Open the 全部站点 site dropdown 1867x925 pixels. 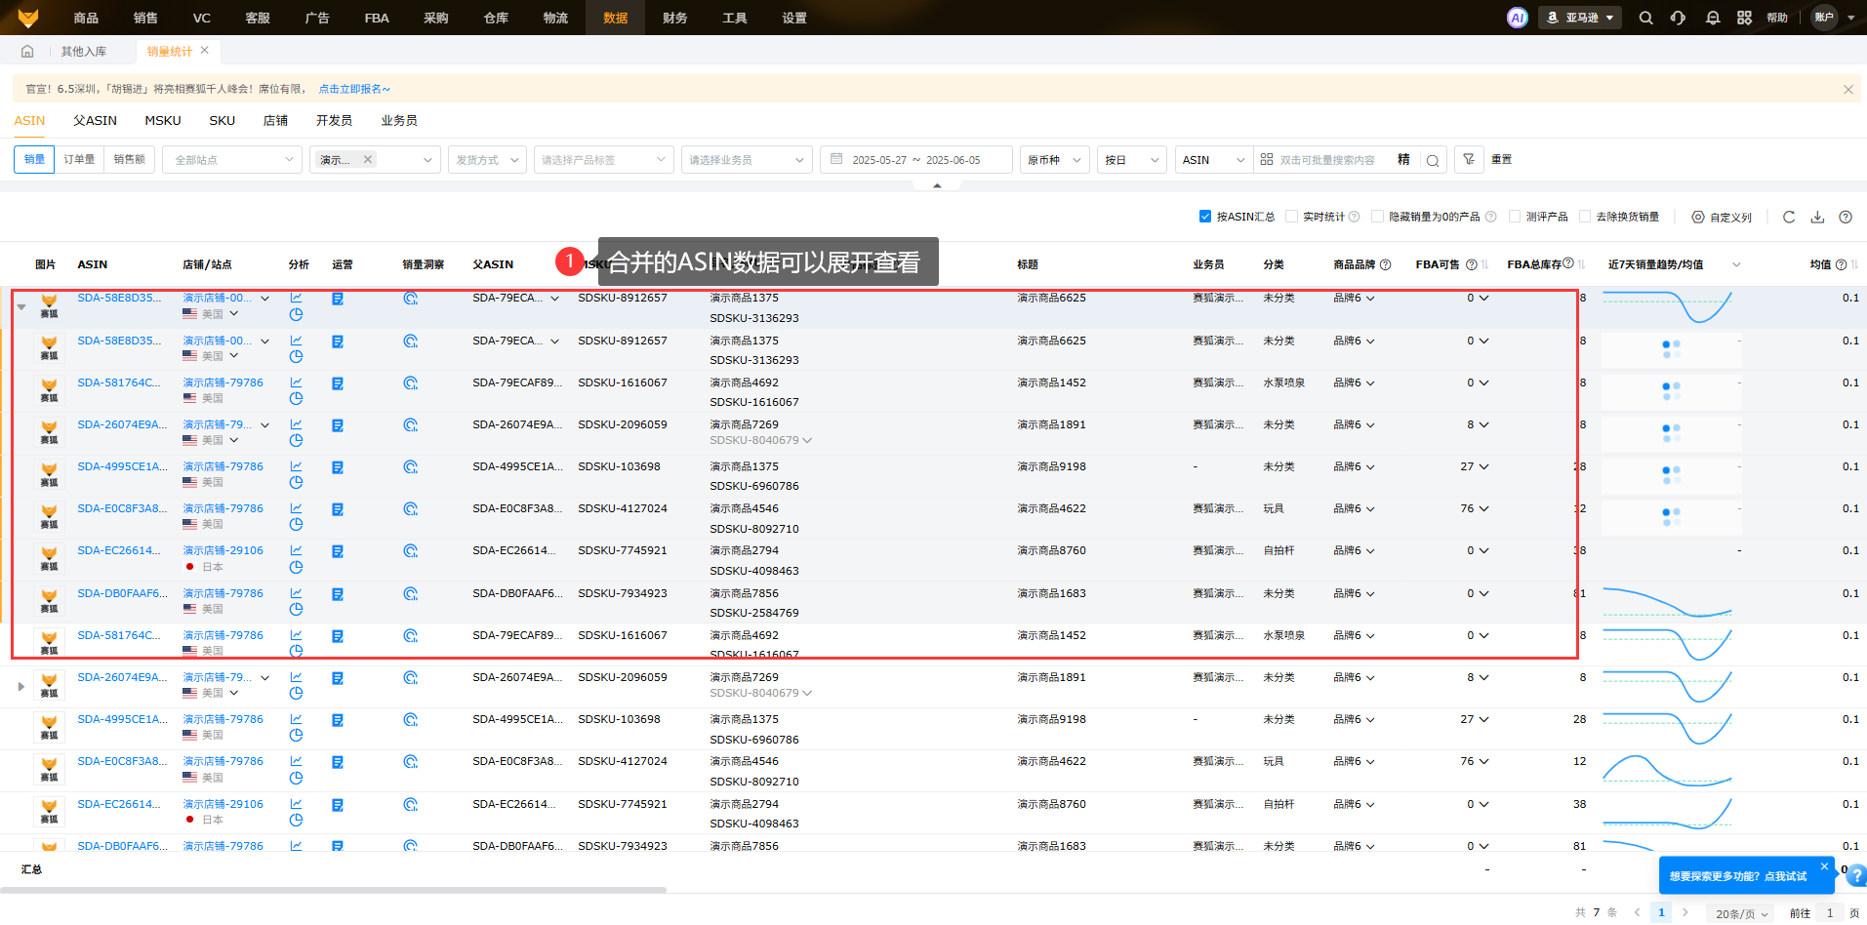click(232, 160)
